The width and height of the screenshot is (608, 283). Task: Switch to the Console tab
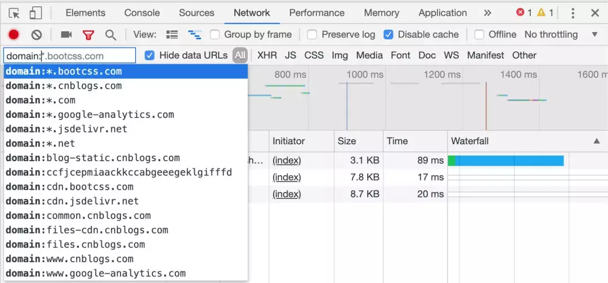142,13
